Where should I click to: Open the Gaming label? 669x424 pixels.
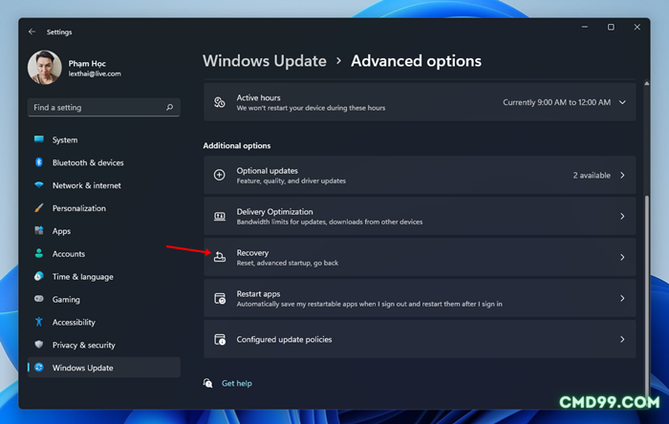(x=66, y=300)
